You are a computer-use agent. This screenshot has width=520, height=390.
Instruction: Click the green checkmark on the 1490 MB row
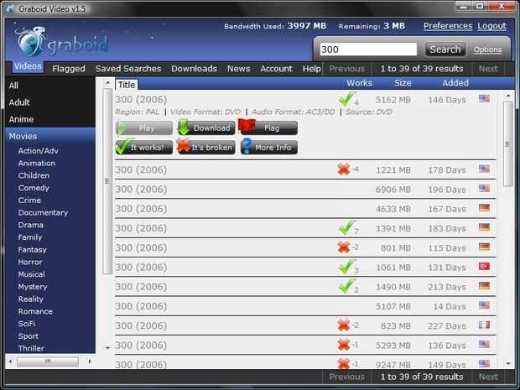(346, 286)
